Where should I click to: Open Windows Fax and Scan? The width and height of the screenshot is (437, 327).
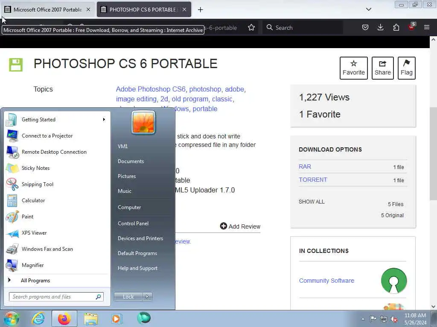tap(57, 249)
